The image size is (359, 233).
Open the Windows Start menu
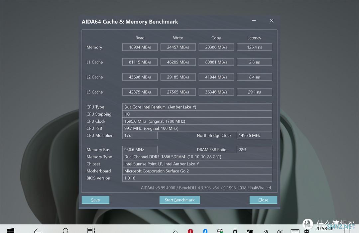point(10,230)
